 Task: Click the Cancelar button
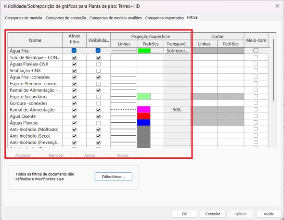(213, 214)
